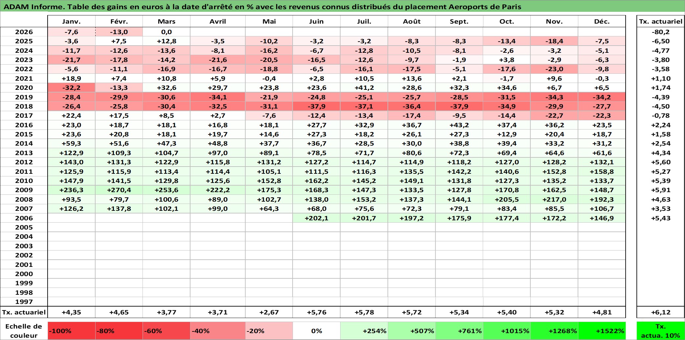Click the 'Tx. actuariel' bottom row label
The width and height of the screenshot is (685, 340).
(x=24, y=312)
